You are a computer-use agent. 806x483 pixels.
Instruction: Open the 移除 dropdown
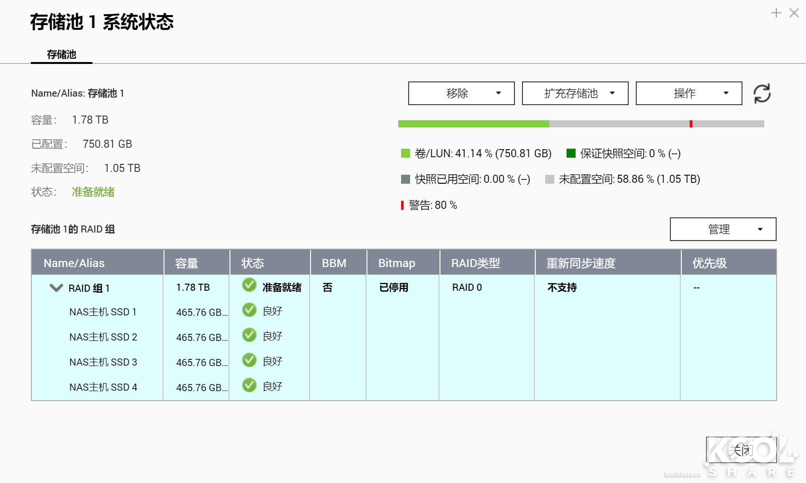pos(460,93)
